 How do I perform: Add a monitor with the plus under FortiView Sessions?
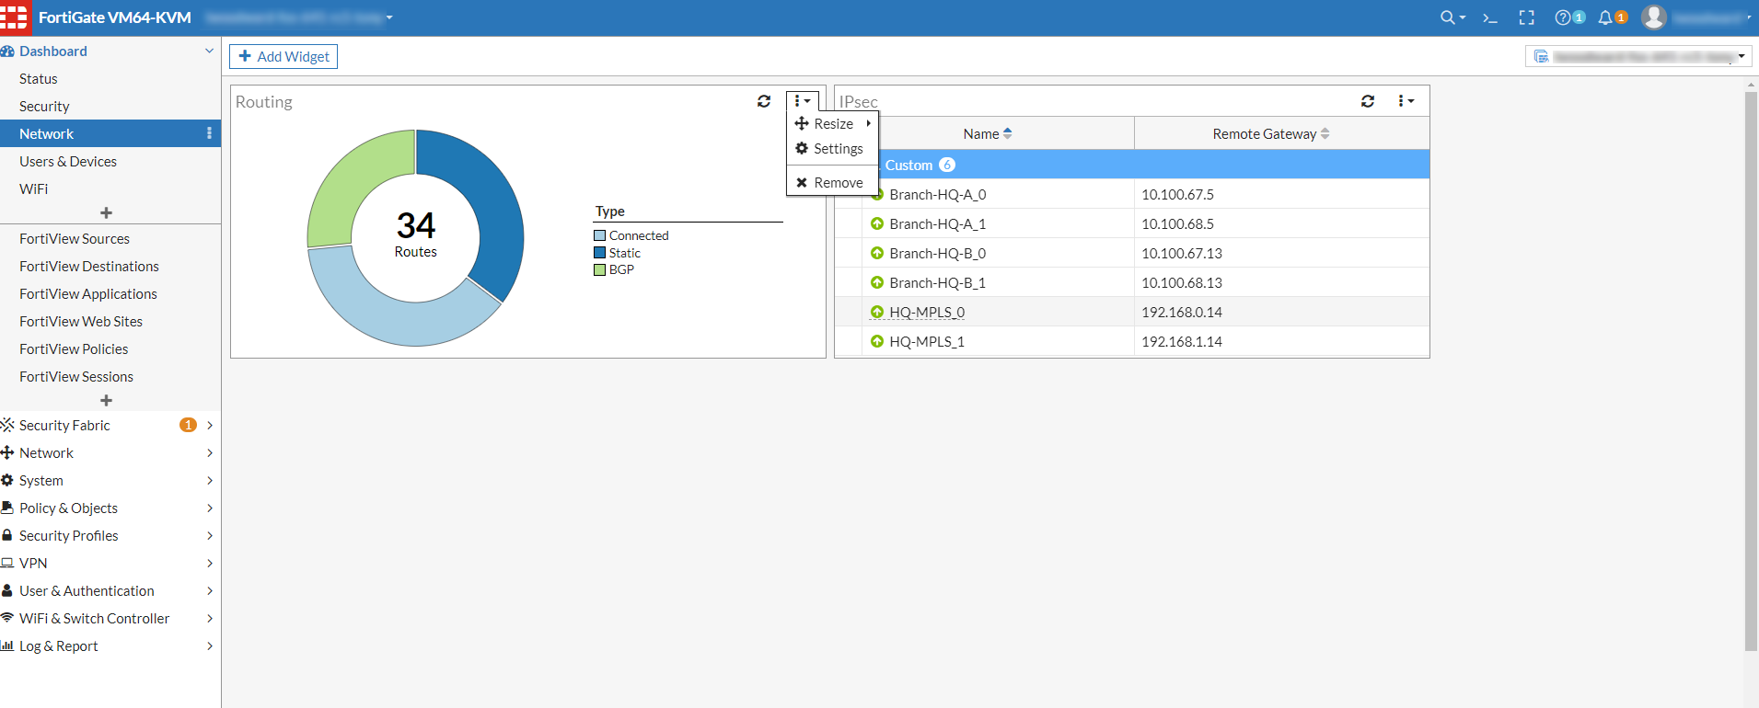pos(107,400)
